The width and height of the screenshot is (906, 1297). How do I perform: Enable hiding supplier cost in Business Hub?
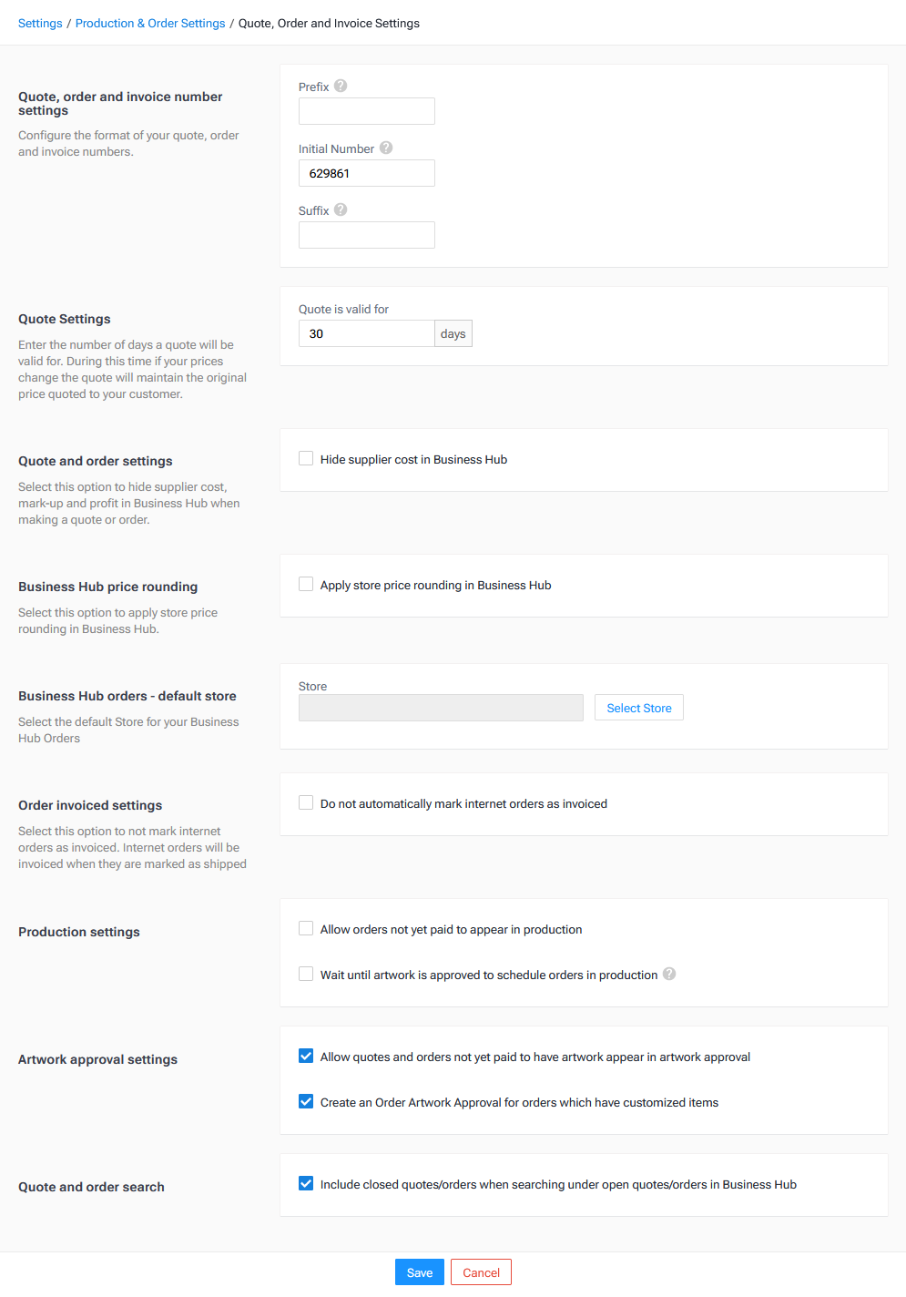306,458
